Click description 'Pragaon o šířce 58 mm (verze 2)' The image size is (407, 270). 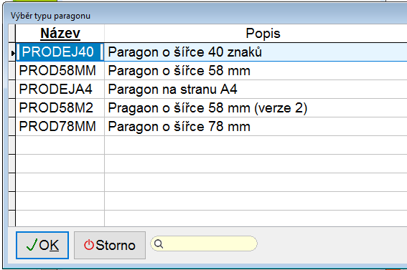[207, 108]
